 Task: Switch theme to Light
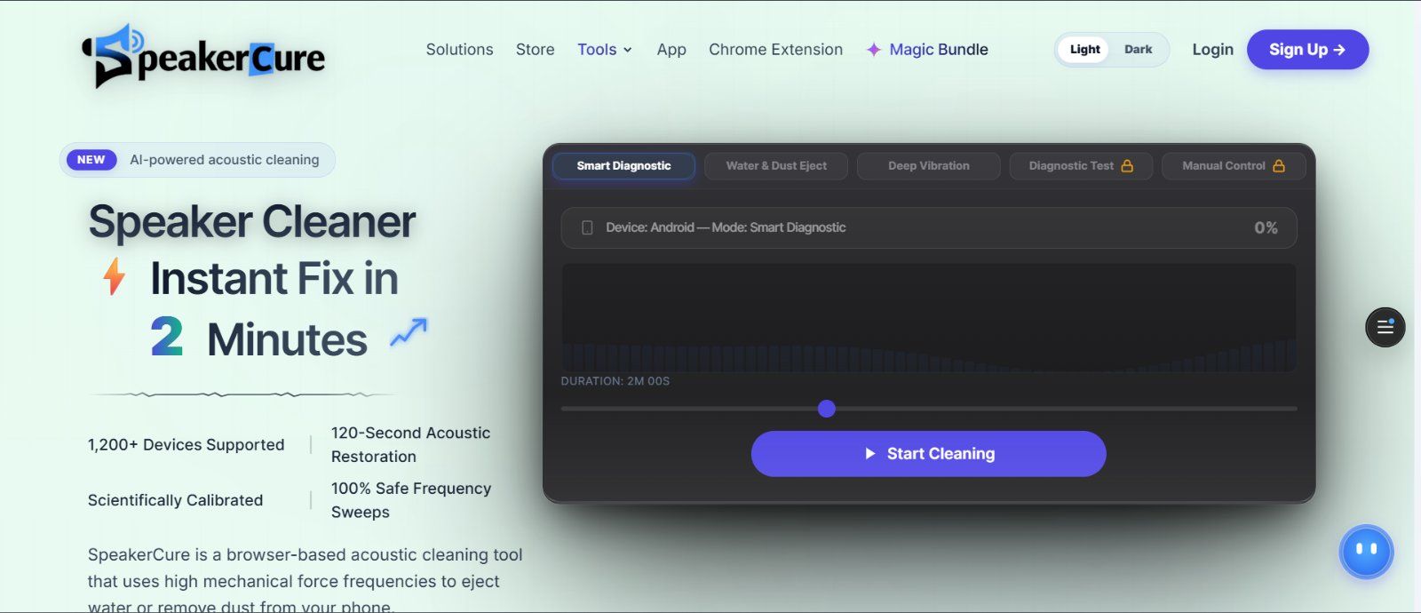point(1084,50)
